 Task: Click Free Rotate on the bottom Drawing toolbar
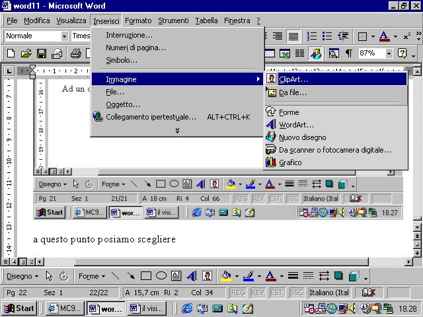[64, 276]
